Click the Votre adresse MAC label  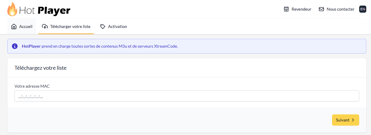point(32,86)
